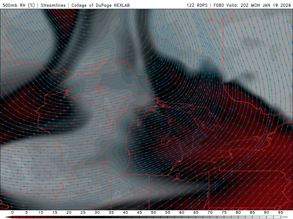
Task: Click the colorbar label "80"
Action: (238, 212)
